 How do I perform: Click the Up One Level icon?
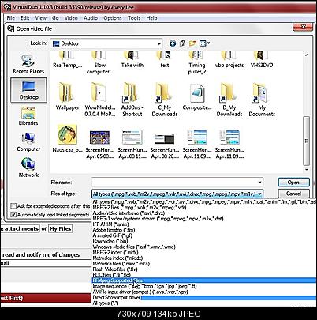pyautogui.click(x=182, y=43)
